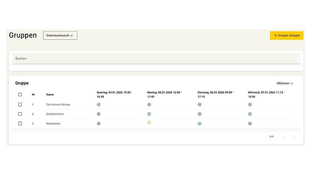Click the yellow warning icon in Musketiere row
Image resolution: width=311 pixels, height=175 pixels.
[149, 123]
